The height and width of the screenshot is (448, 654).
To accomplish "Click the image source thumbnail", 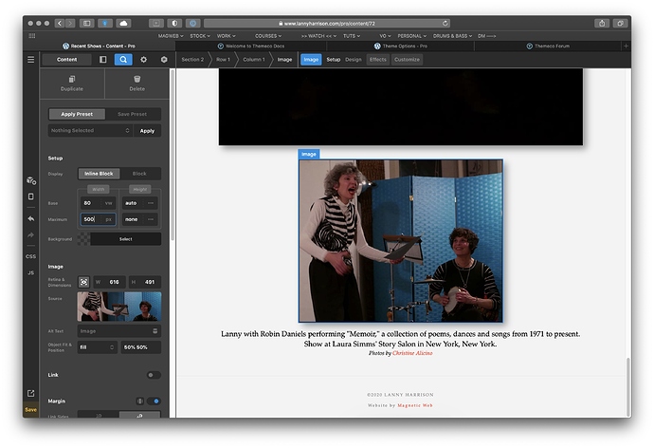I will pyautogui.click(x=119, y=307).
